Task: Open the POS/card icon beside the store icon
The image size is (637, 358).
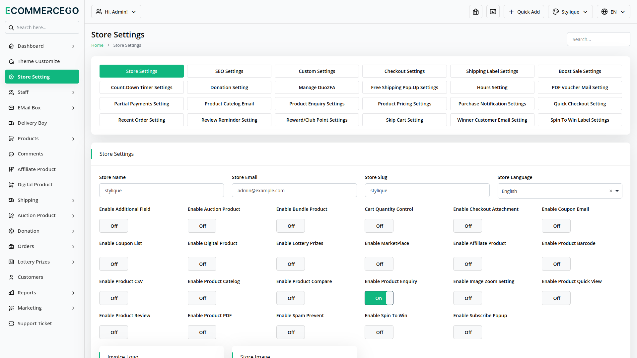Action: (x=493, y=12)
